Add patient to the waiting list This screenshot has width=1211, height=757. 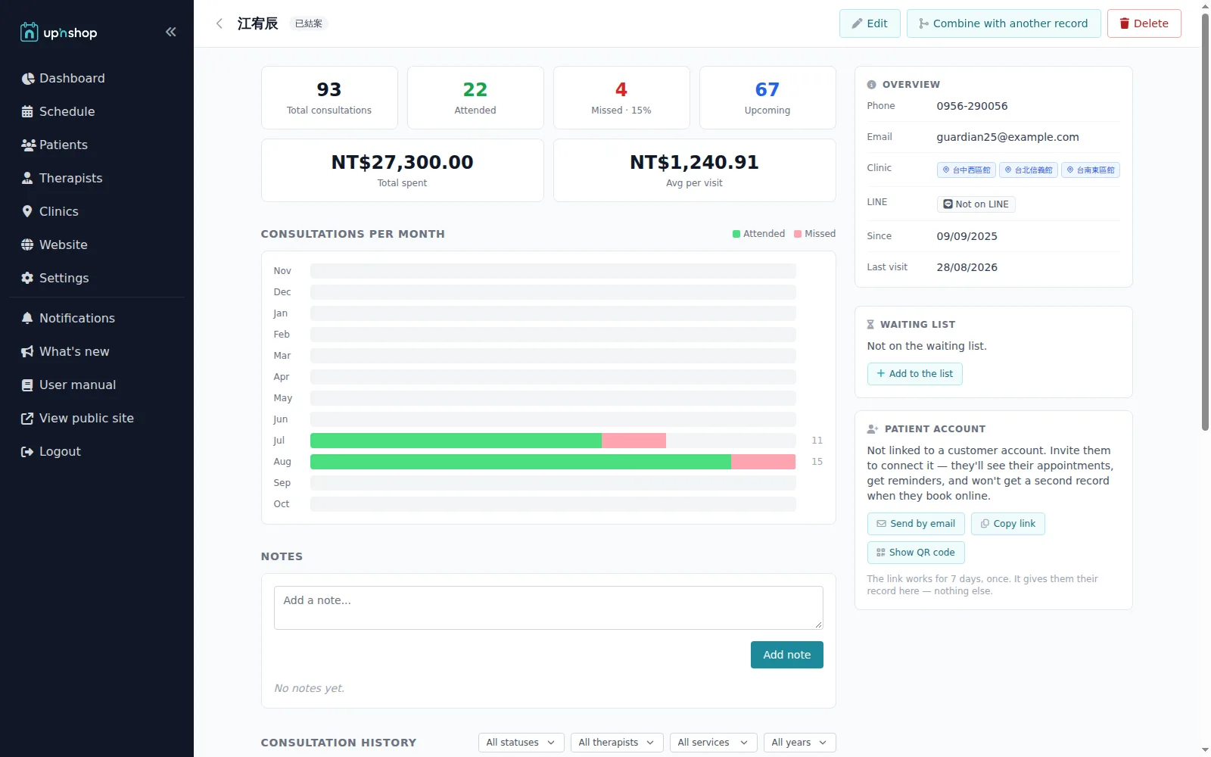[914, 374]
